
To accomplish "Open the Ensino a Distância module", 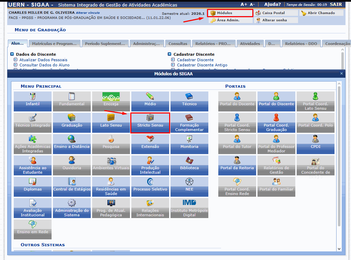I will (x=72, y=144).
